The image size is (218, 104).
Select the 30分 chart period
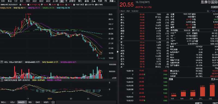[35, 1]
